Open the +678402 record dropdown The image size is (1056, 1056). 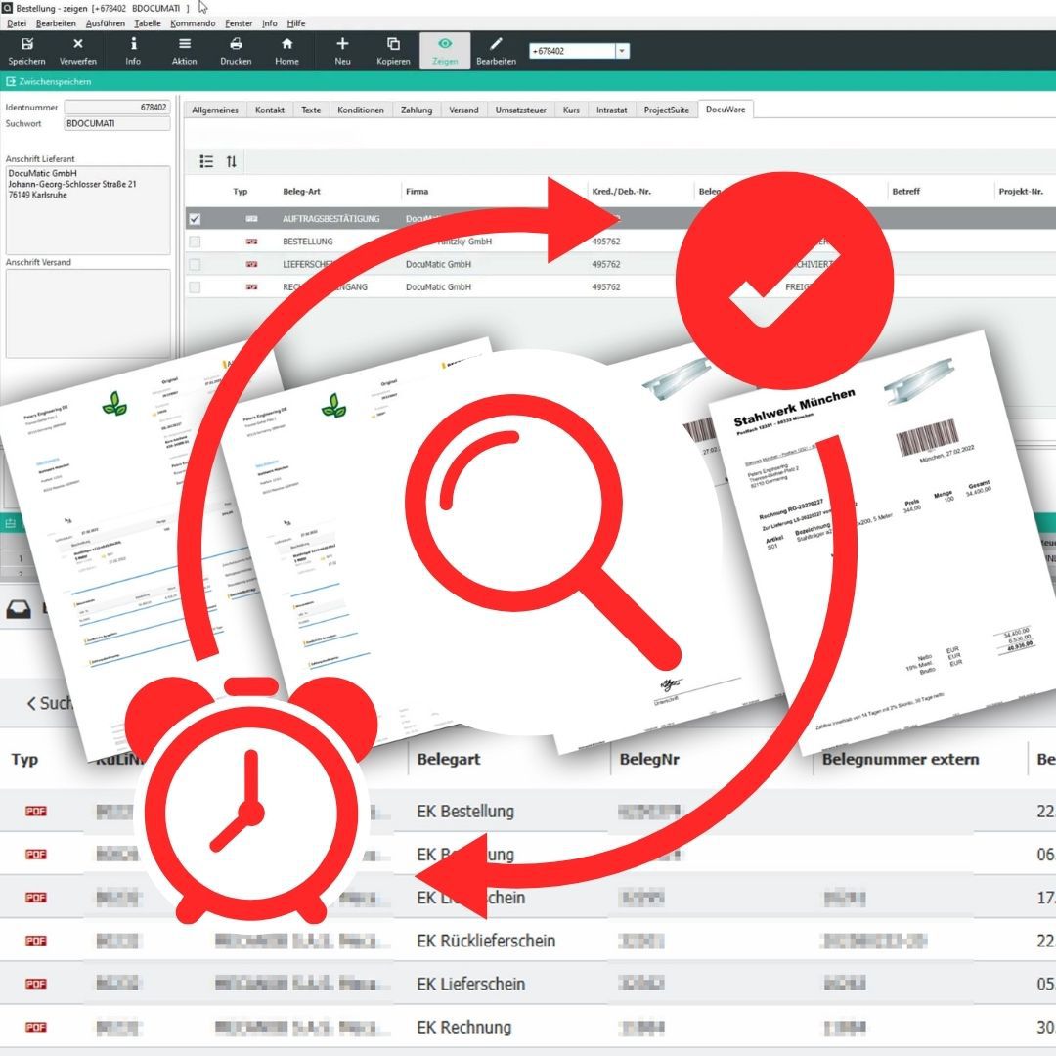click(x=622, y=51)
